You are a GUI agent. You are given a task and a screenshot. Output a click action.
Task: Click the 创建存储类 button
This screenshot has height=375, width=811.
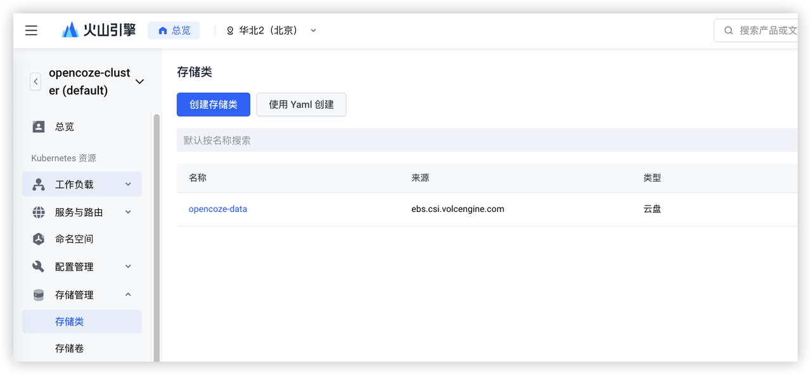point(214,104)
